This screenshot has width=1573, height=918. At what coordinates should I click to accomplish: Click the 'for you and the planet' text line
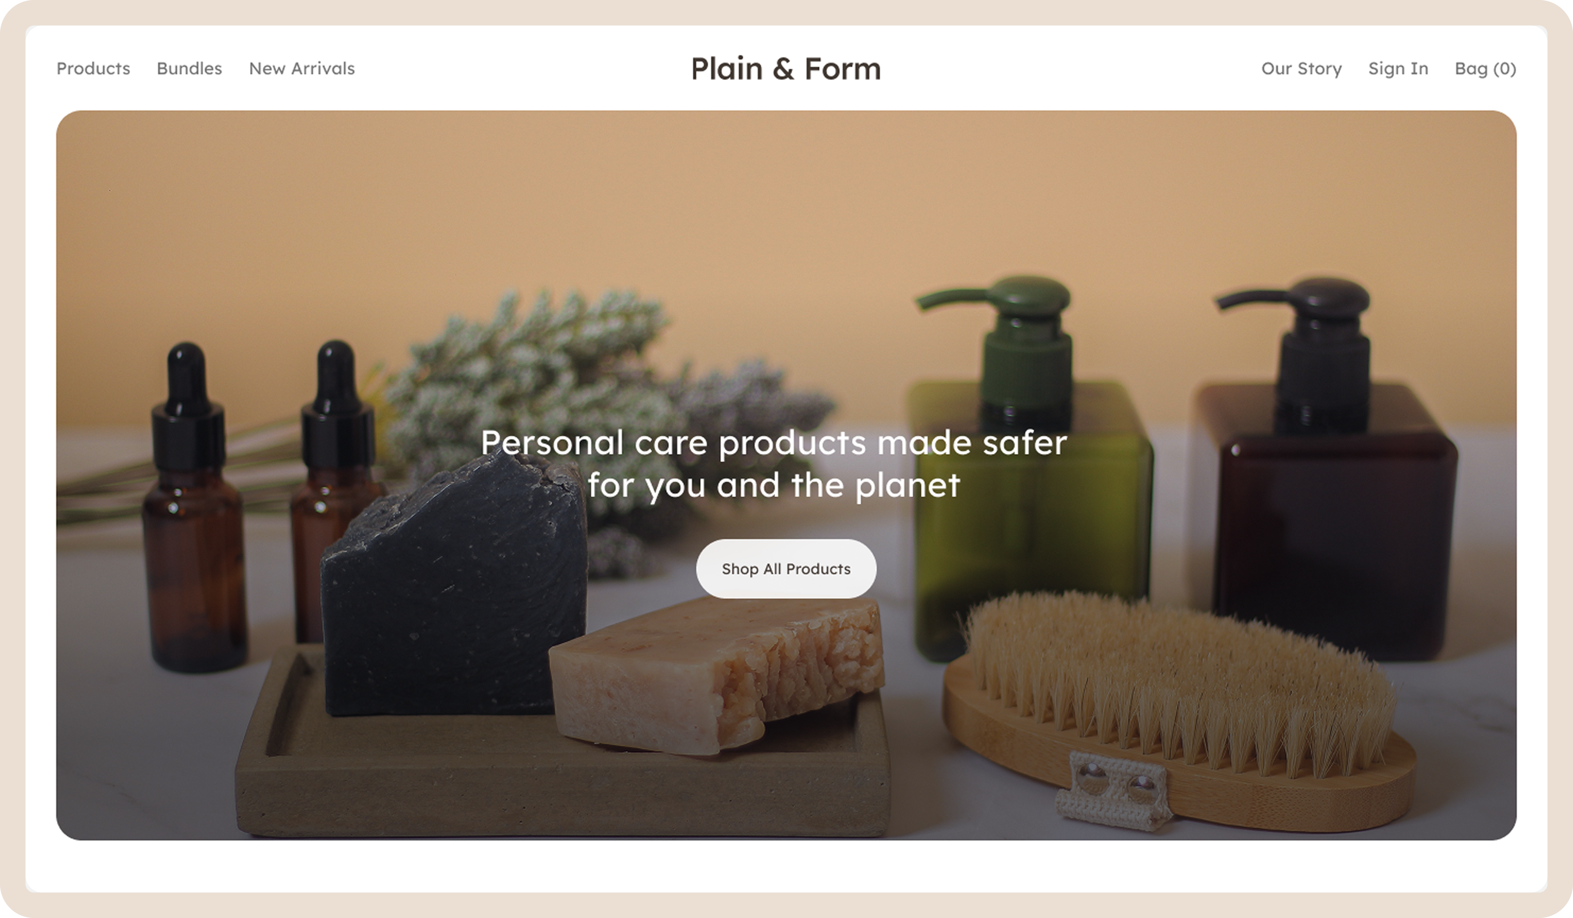tap(773, 485)
